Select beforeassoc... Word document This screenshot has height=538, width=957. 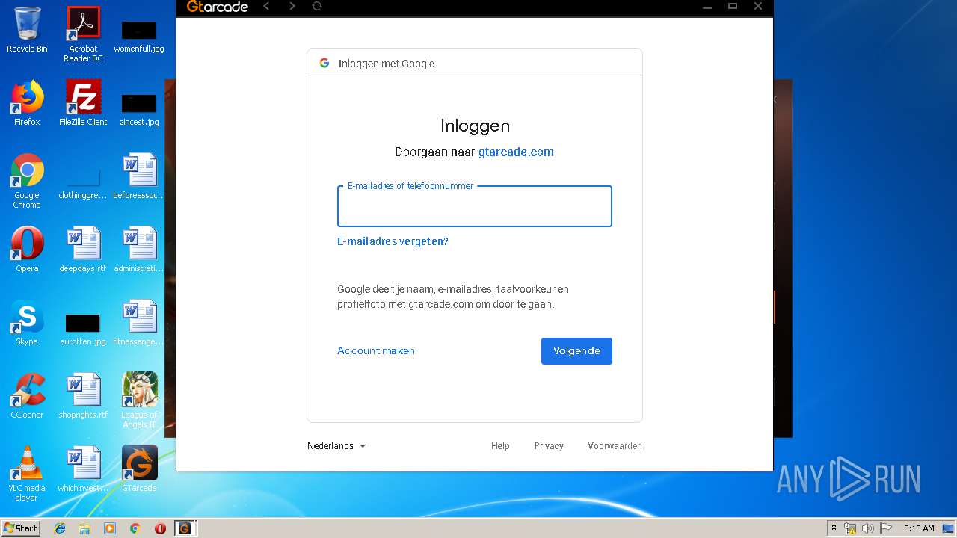coord(139,176)
